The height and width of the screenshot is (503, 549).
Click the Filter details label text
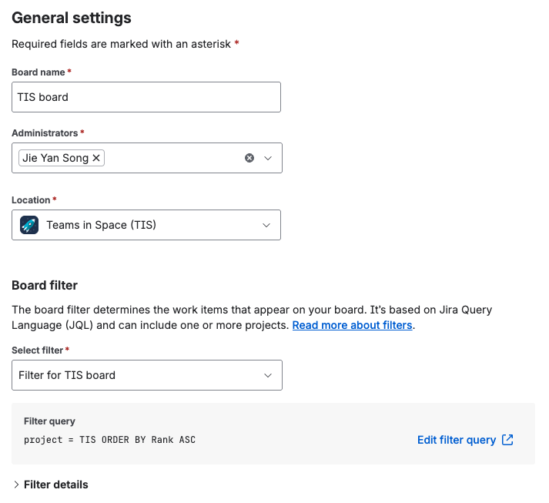[56, 485]
